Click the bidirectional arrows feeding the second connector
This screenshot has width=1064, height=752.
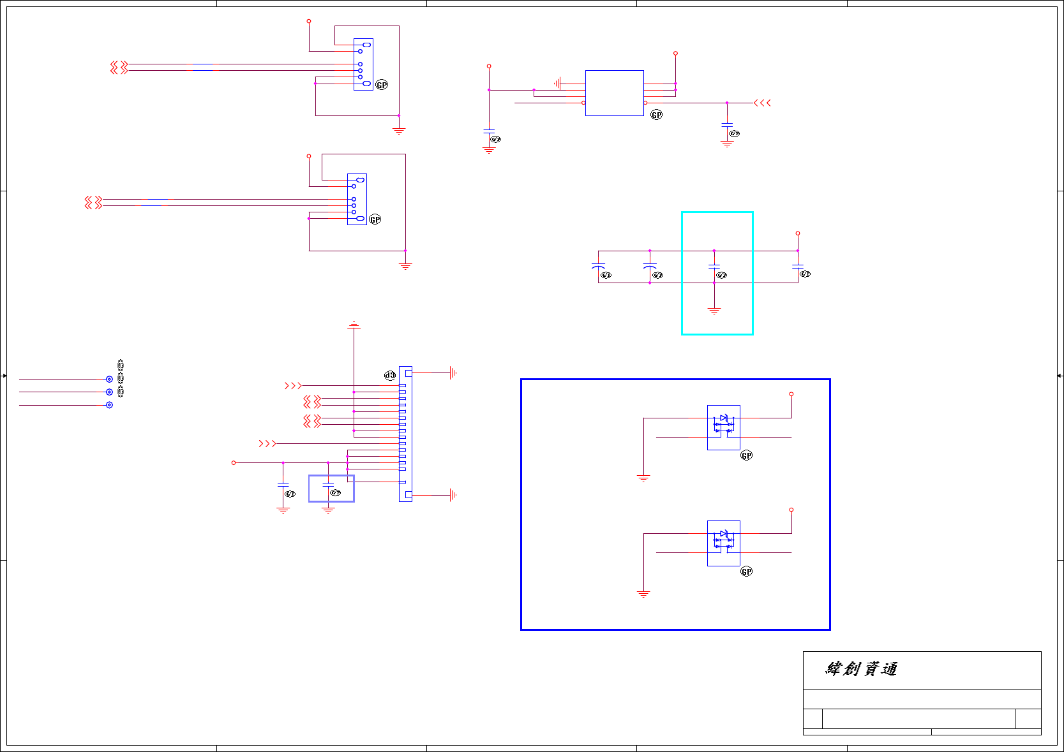click(94, 203)
